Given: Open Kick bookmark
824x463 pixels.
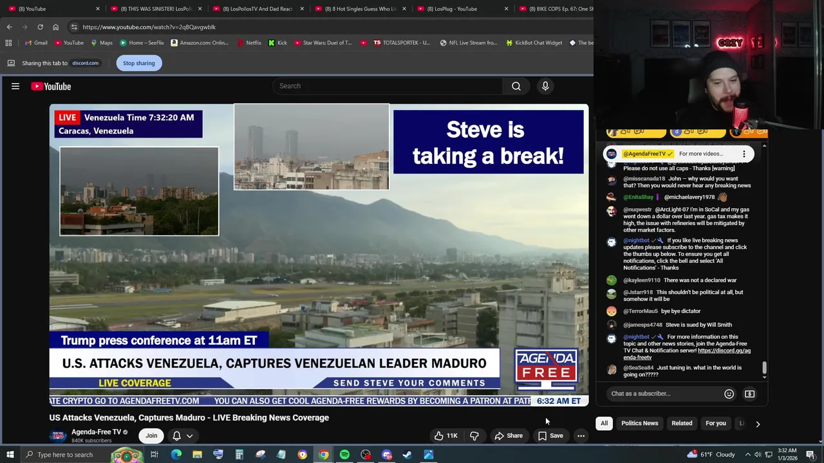Looking at the screenshot, I should point(277,42).
